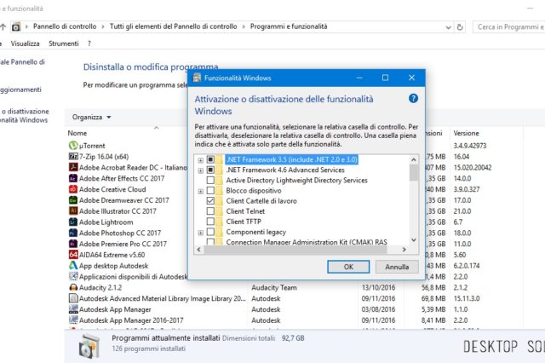The height and width of the screenshot is (363, 545).
Task: Sort list by Versione column header
Action: point(466,133)
